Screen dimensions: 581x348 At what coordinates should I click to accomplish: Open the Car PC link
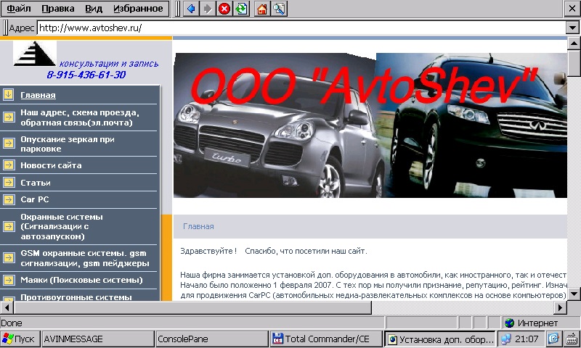click(x=35, y=199)
